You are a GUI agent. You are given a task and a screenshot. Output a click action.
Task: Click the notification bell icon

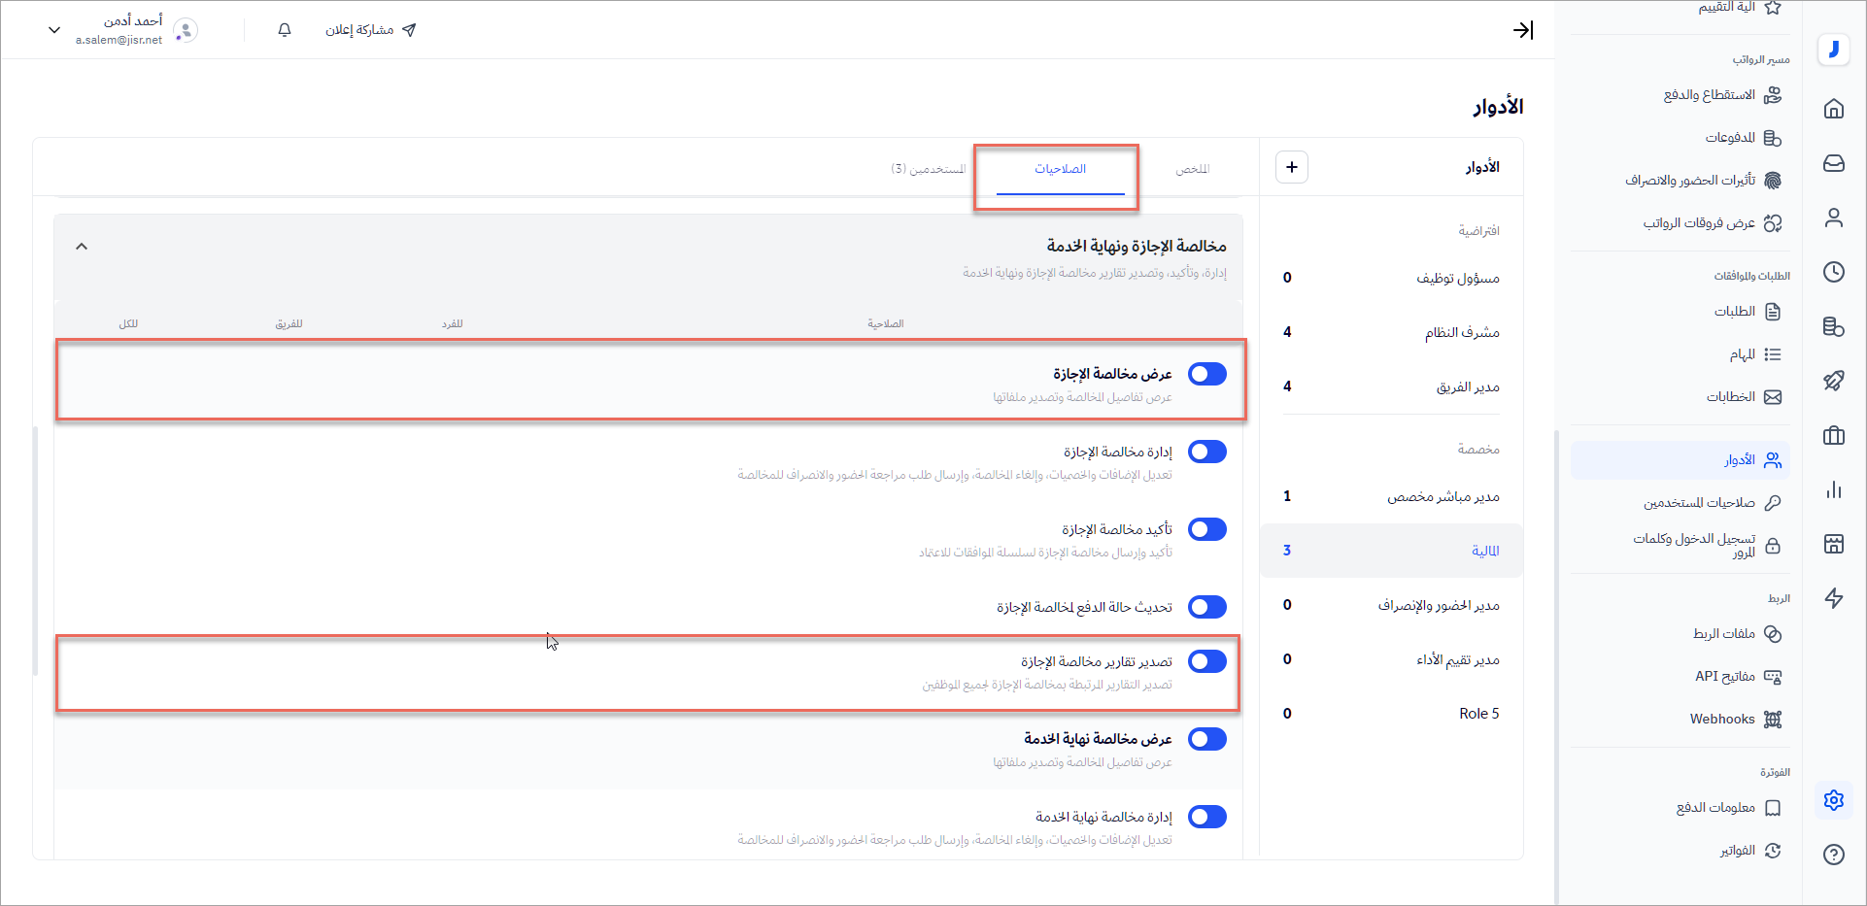click(x=285, y=30)
